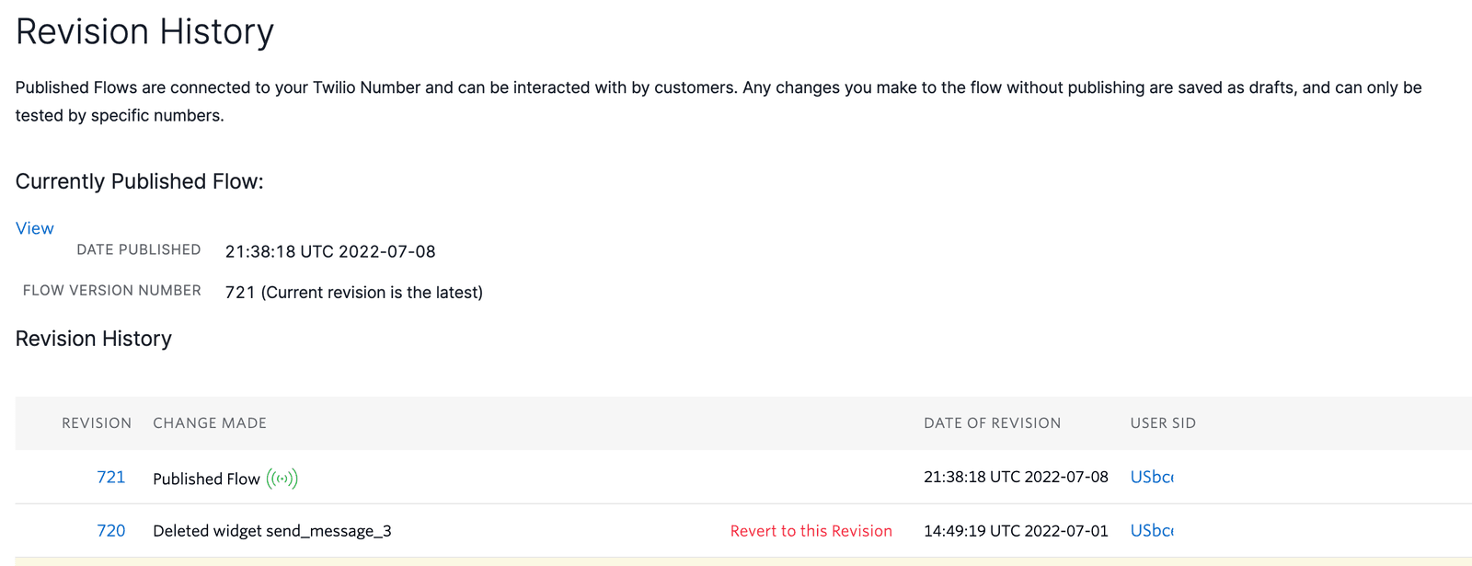Click the Flow Version Number value 721
The height and width of the screenshot is (566, 1472).
click(x=354, y=292)
